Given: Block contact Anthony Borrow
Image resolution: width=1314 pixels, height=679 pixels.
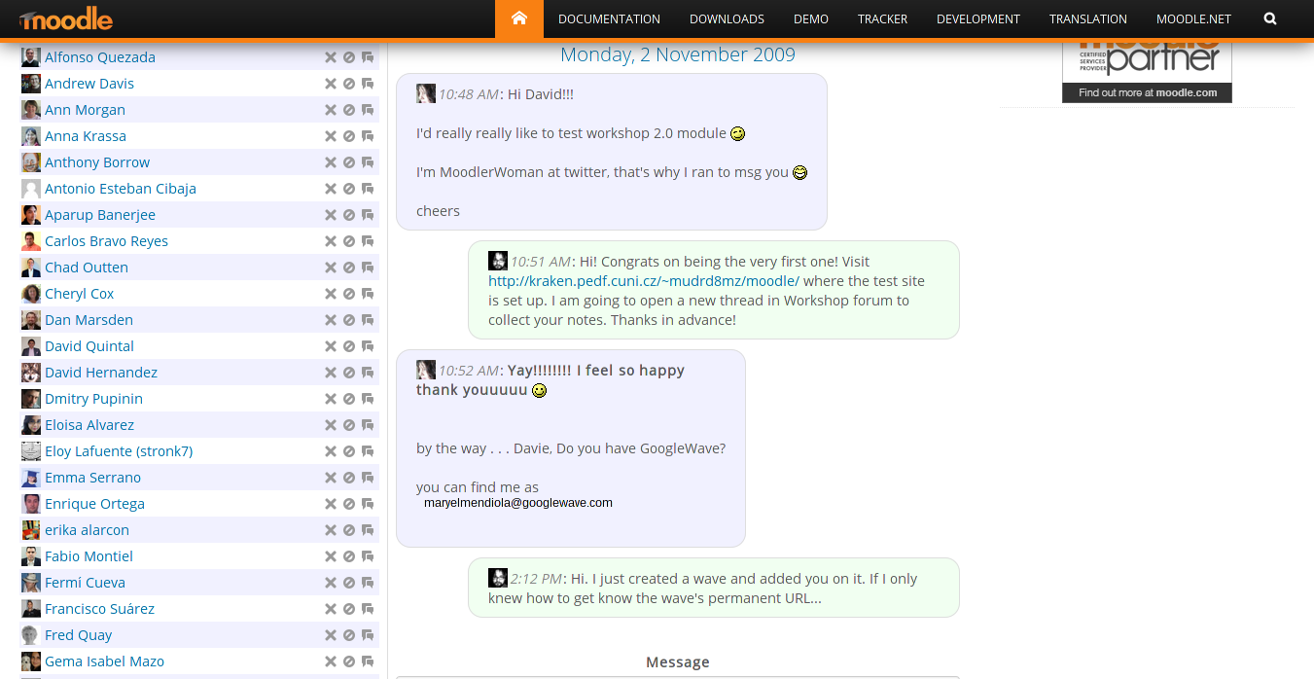Looking at the screenshot, I should click(x=349, y=162).
